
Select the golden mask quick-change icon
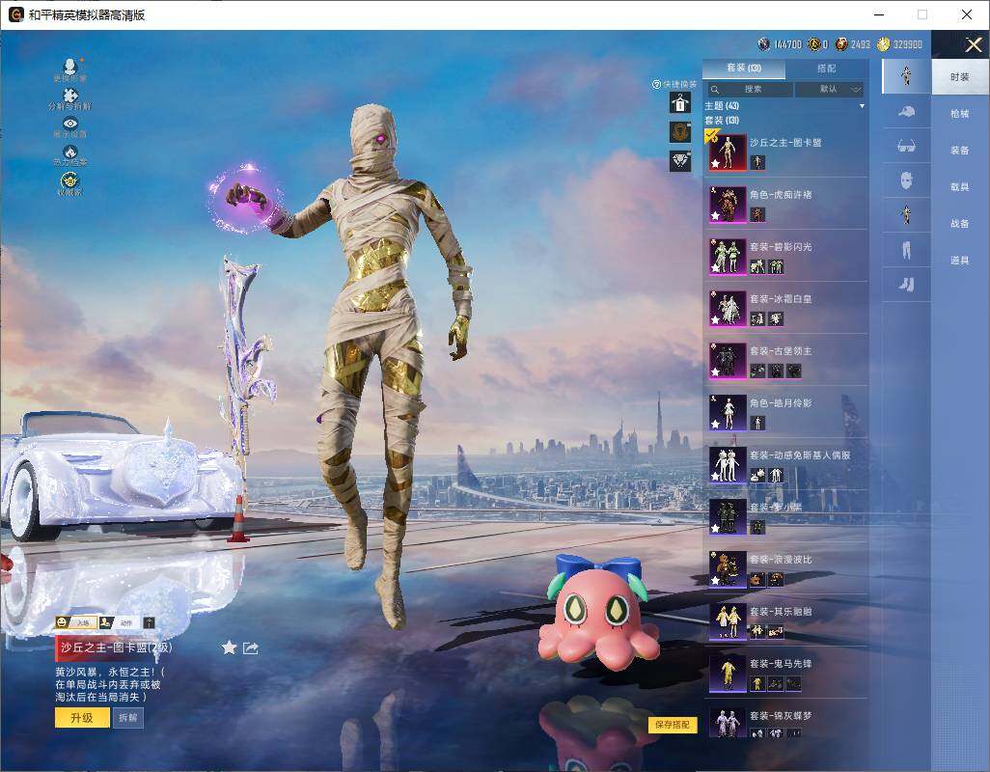tap(680, 132)
